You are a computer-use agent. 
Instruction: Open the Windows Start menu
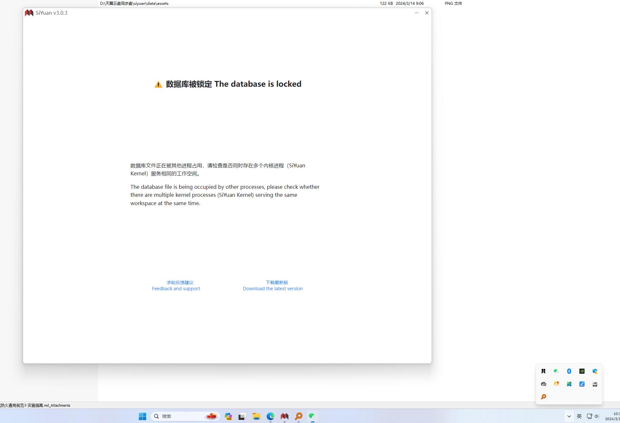(142, 416)
